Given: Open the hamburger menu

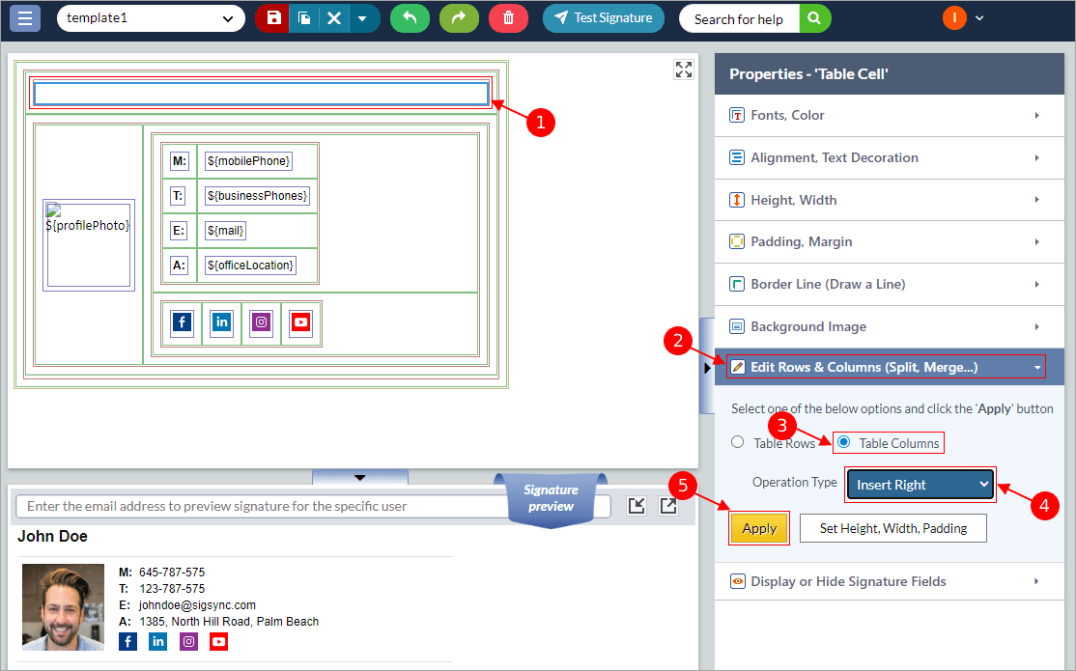Looking at the screenshot, I should [25, 18].
